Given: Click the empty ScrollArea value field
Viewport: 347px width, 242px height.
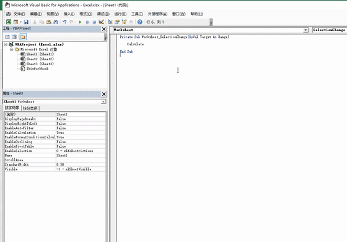Looking at the screenshot, I should [81, 160].
